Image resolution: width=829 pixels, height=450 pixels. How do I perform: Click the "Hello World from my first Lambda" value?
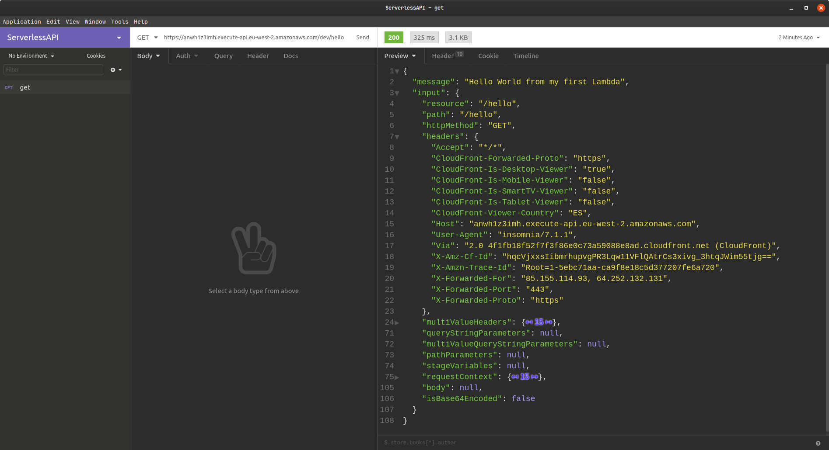545,82
